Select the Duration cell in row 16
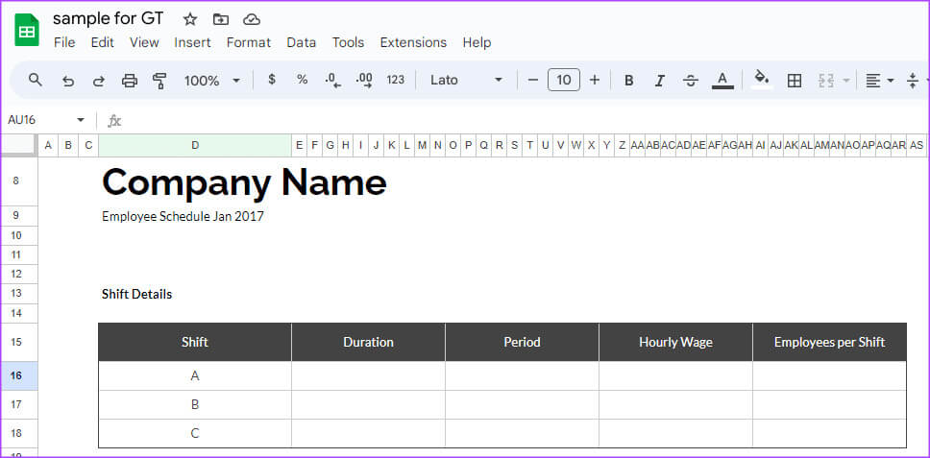930x458 pixels. pos(368,376)
